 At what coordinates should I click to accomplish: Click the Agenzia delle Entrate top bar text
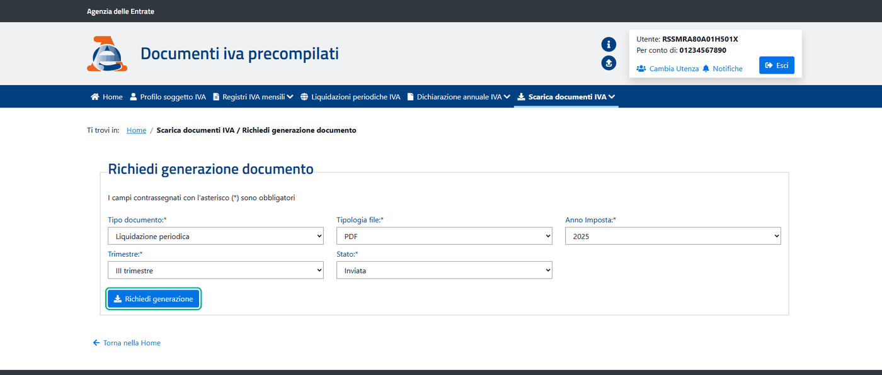[120, 11]
